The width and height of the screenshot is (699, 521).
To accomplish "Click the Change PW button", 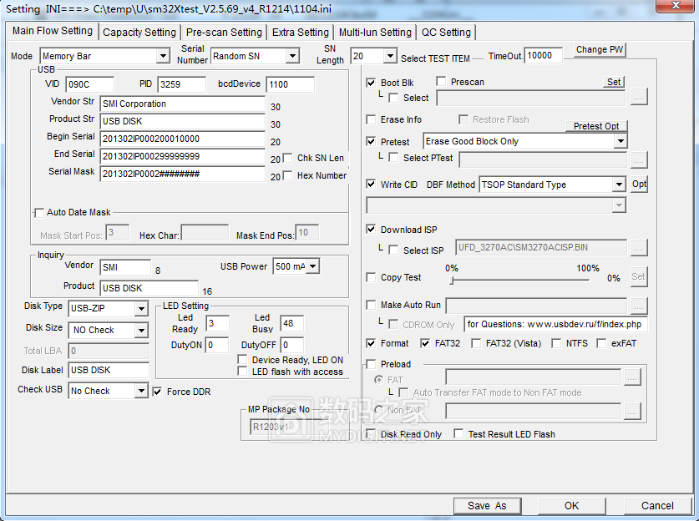I will (x=600, y=49).
